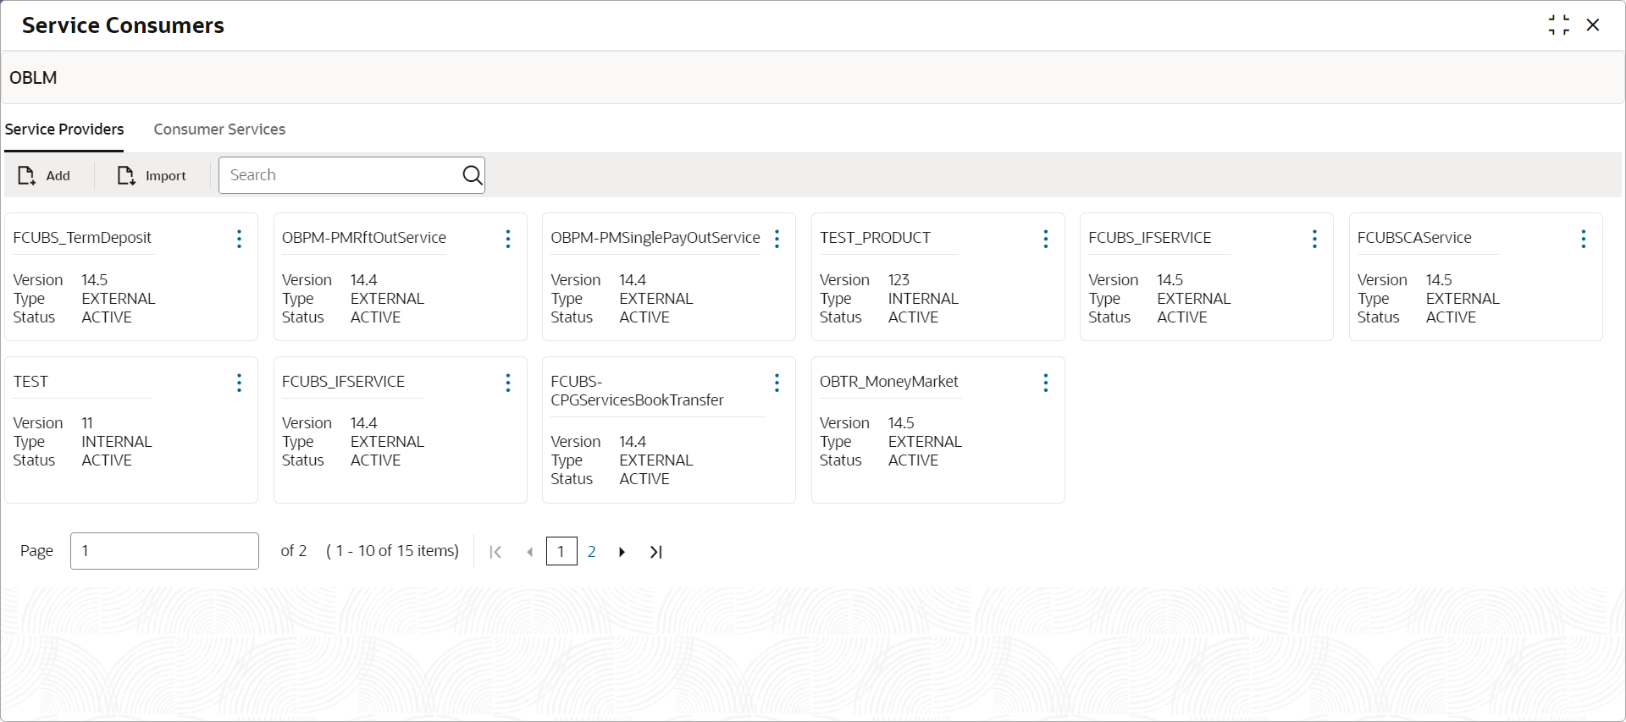
Task: Open FCUBSCAService card options menu
Action: point(1584,239)
